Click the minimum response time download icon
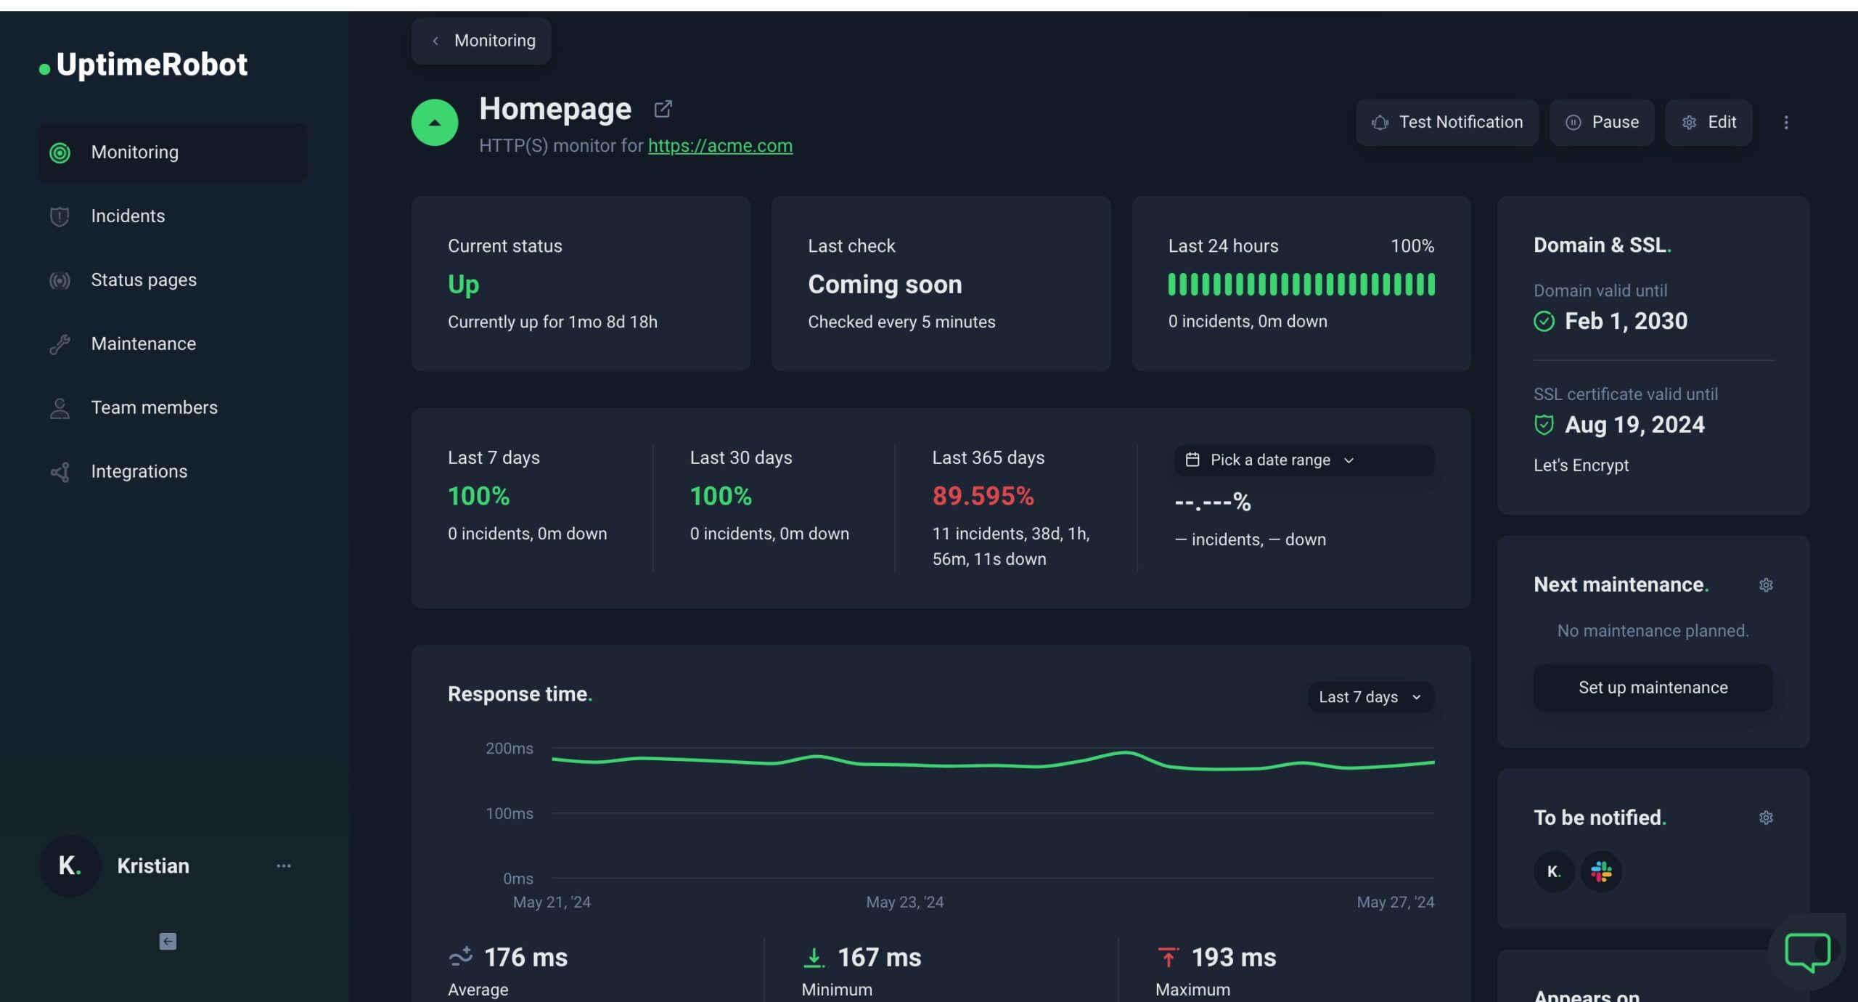1858x1002 pixels. (814, 957)
